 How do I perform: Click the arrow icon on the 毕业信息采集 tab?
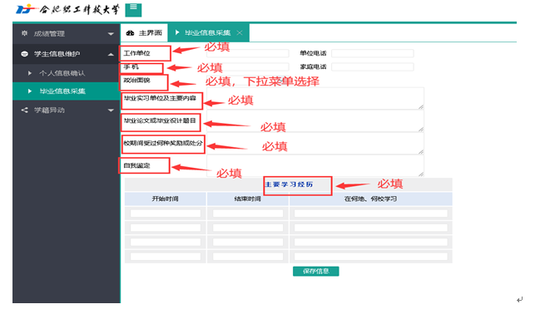177,32
